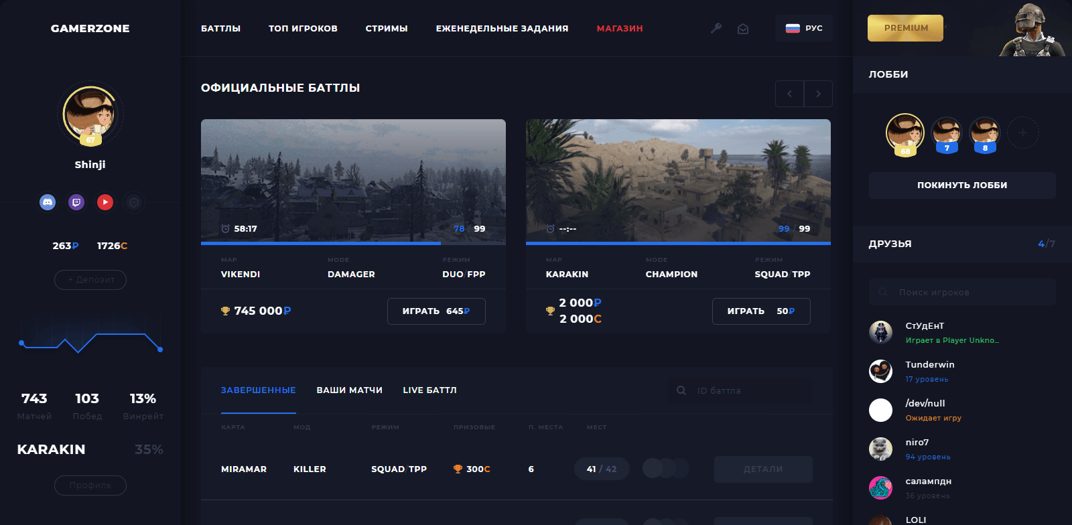Click the 263 ruble balance
This screenshot has height=525, width=1072.
coord(66,246)
